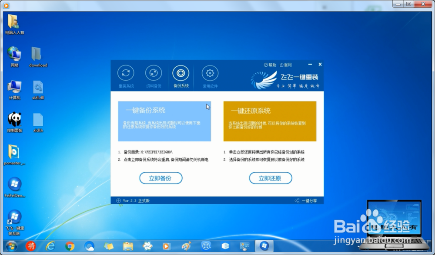Select the 电脑人人有 desktop folder icon
The image size is (435, 255).
coord(14,25)
